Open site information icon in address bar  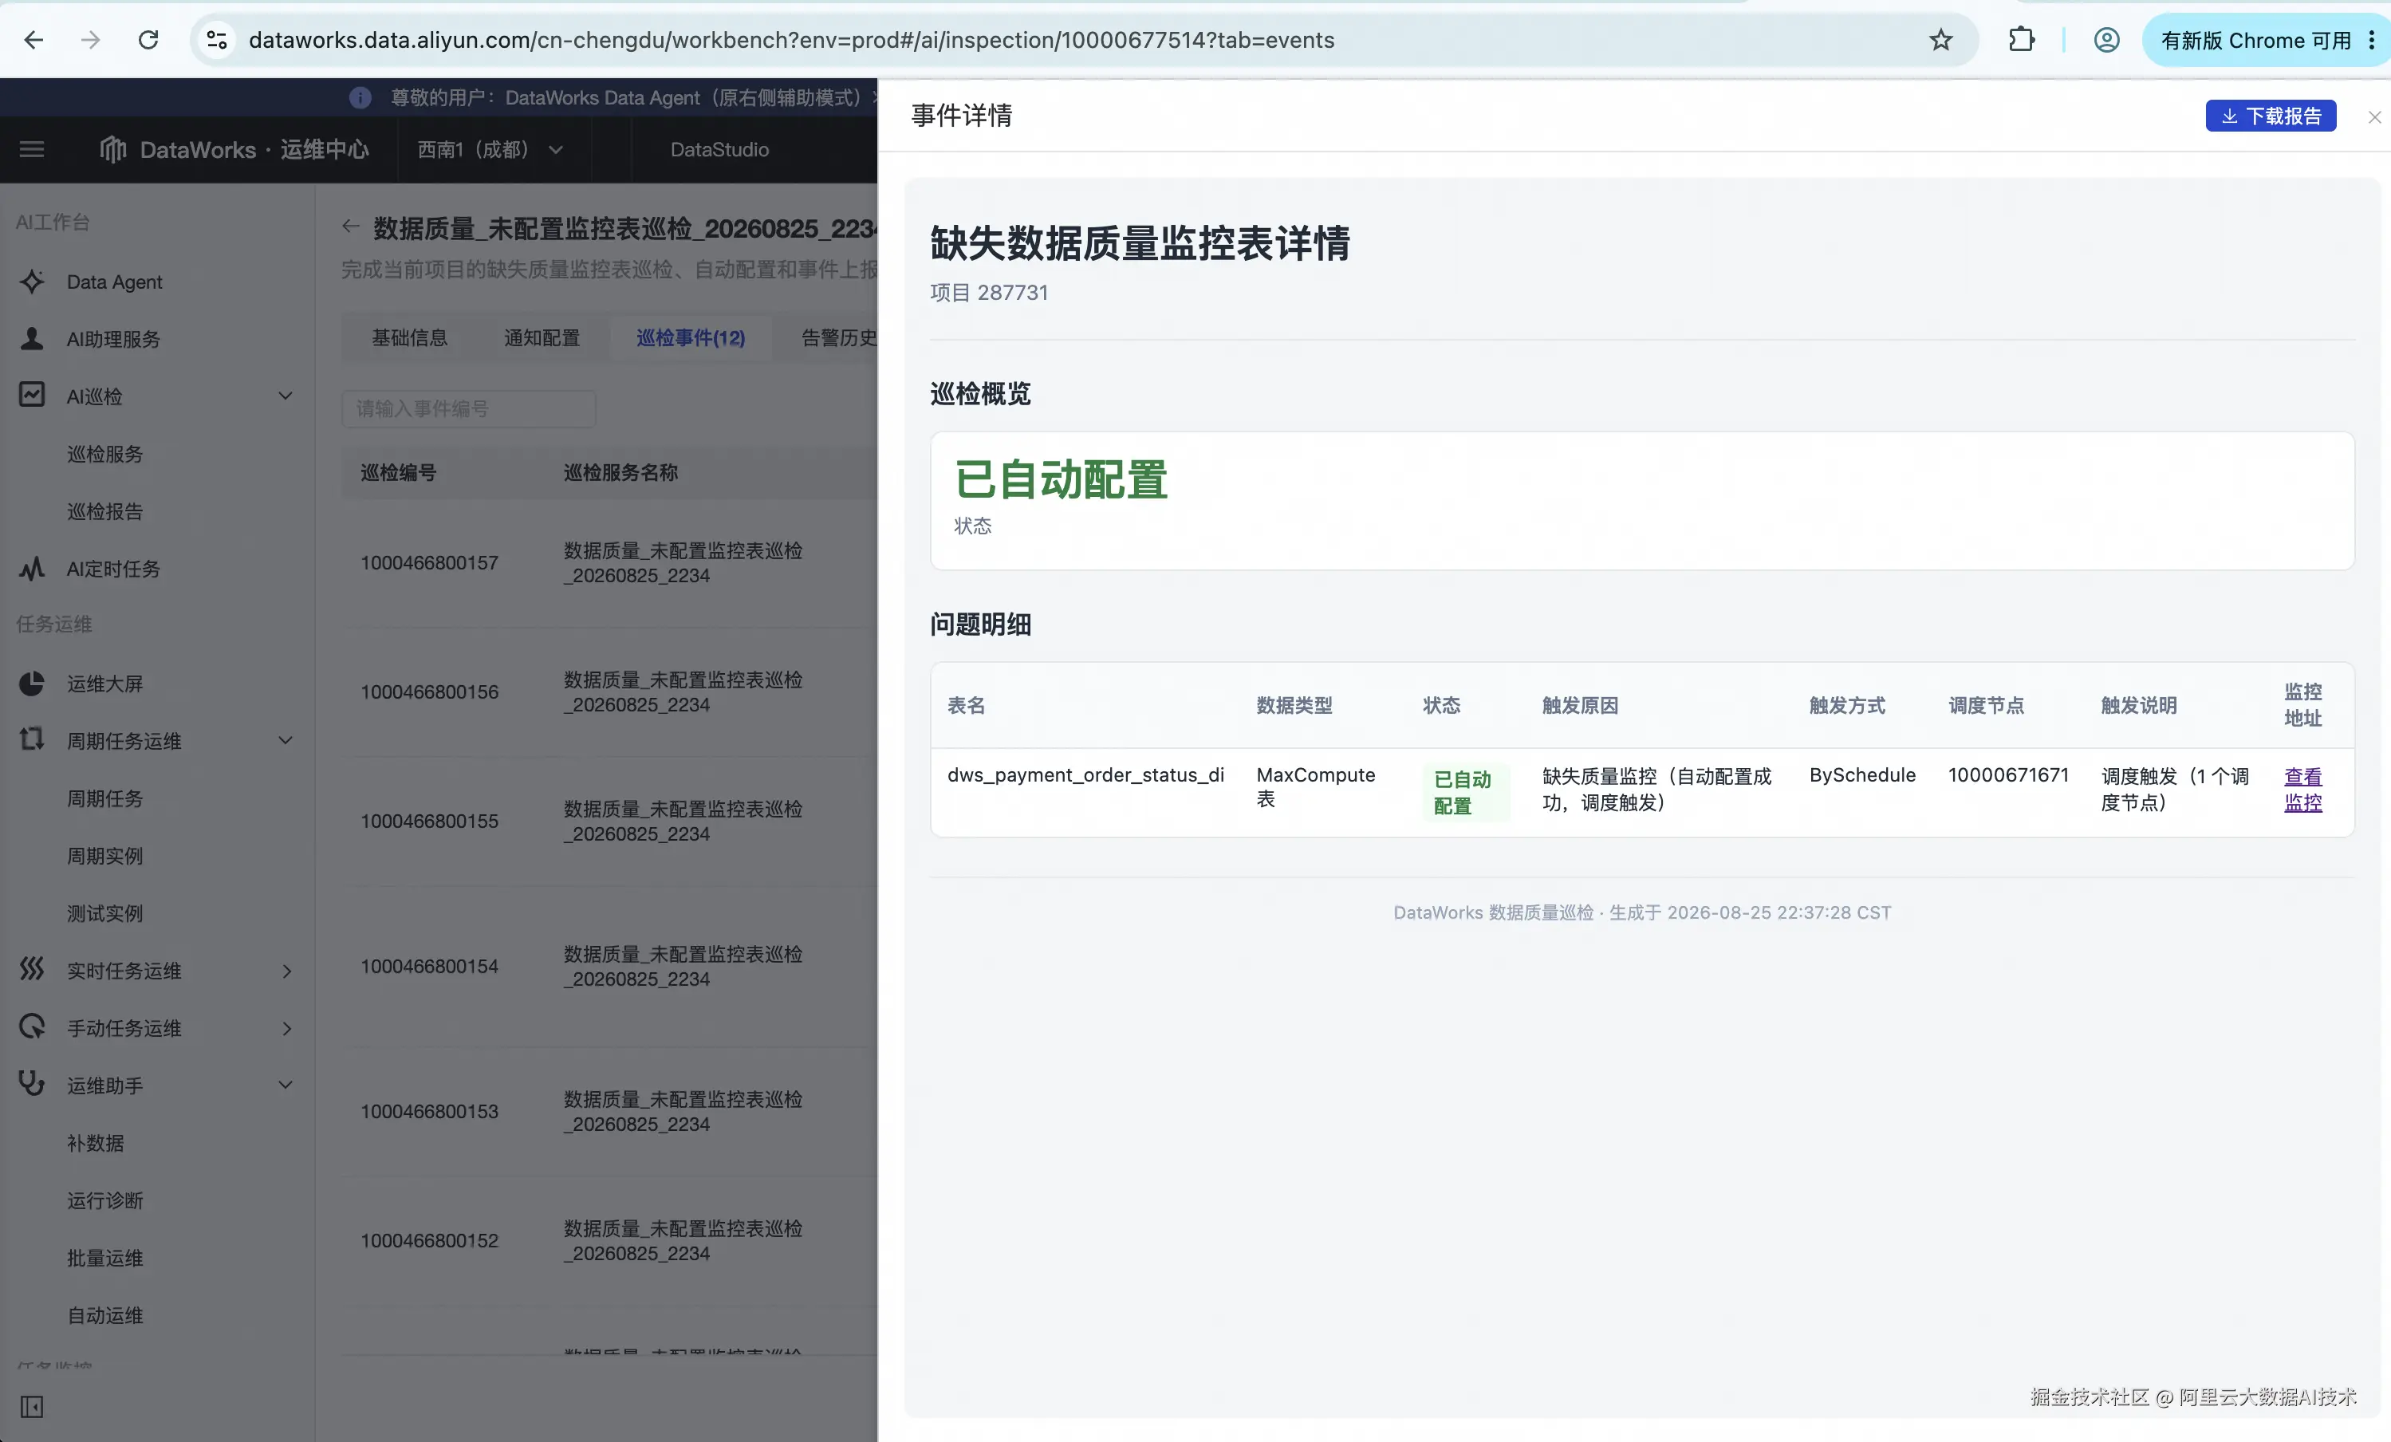[x=218, y=40]
